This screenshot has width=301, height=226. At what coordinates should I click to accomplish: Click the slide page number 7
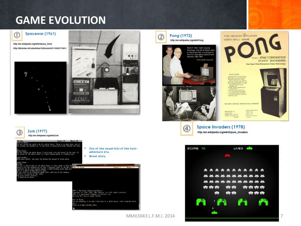click(x=282, y=216)
